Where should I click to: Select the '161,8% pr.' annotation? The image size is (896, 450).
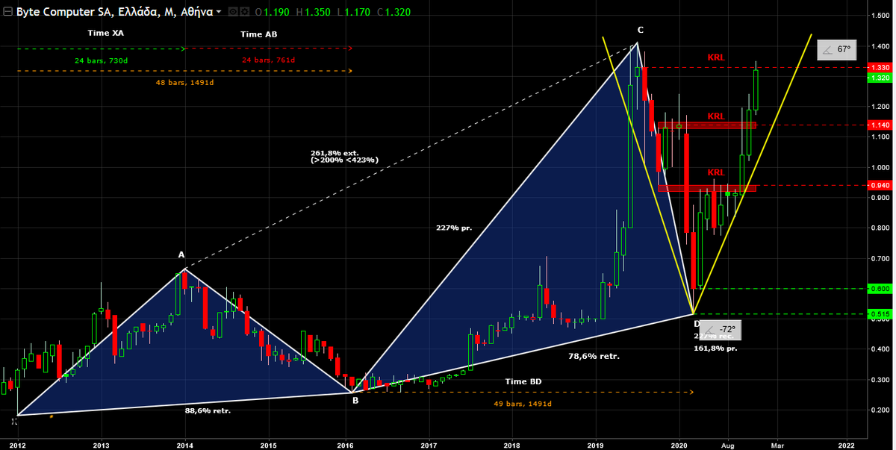pyautogui.click(x=715, y=349)
